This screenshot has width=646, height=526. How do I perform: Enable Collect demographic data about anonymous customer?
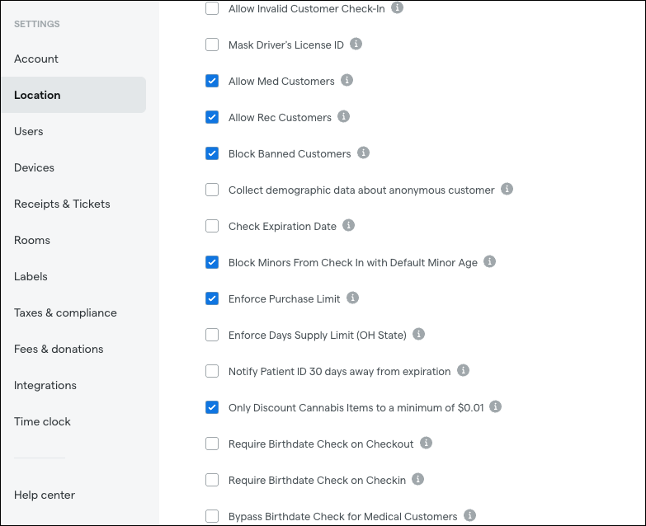(x=212, y=190)
